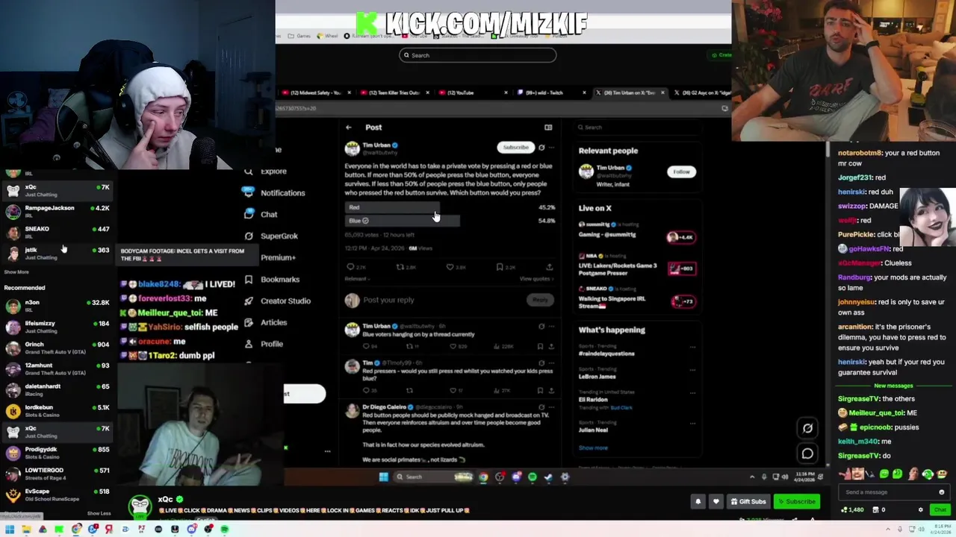Expand the Relevant replies sort dropdown
The width and height of the screenshot is (956, 537).
(357, 279)
